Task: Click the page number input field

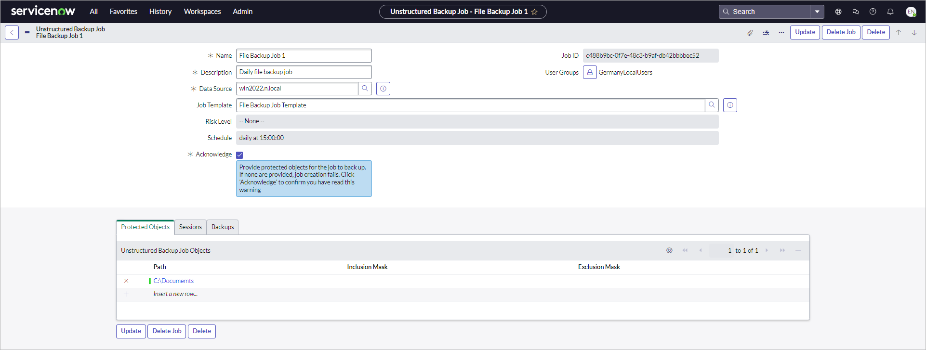Action: [x=721, y=250]
